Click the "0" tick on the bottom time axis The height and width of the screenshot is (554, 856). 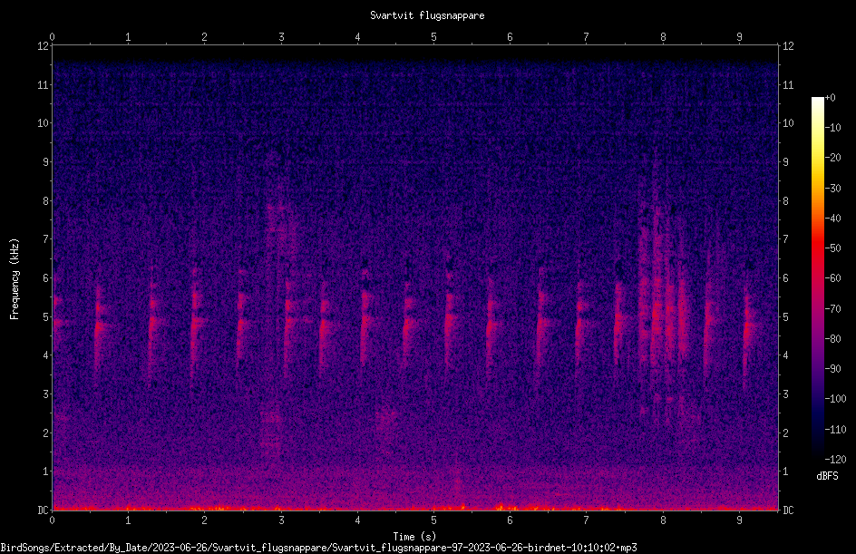52,520
